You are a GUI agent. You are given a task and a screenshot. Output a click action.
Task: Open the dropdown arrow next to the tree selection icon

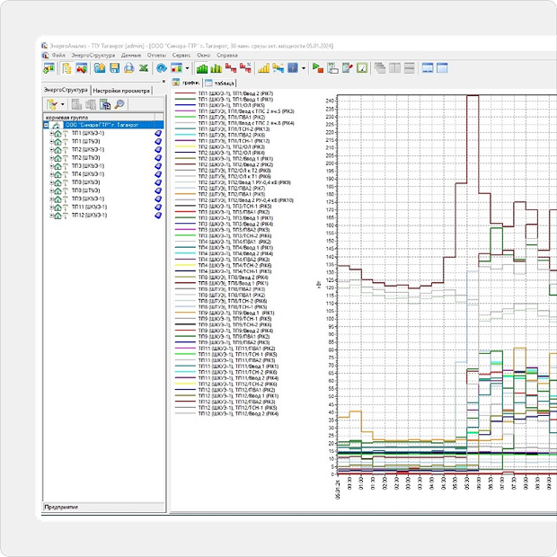click(63, 104)
